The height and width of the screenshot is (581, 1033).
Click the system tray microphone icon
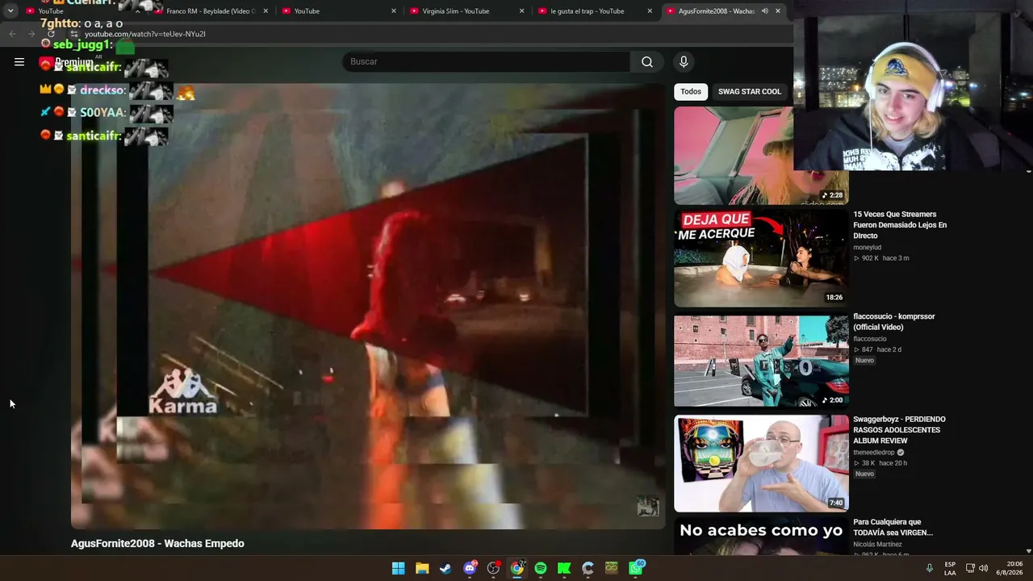click(x=930, y=568)
